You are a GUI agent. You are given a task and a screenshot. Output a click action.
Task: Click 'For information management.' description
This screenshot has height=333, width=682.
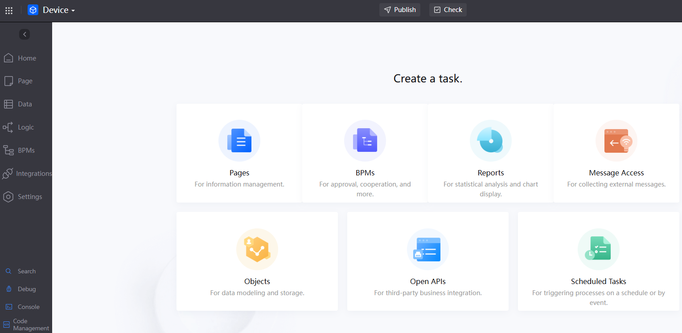coord(239,184)
